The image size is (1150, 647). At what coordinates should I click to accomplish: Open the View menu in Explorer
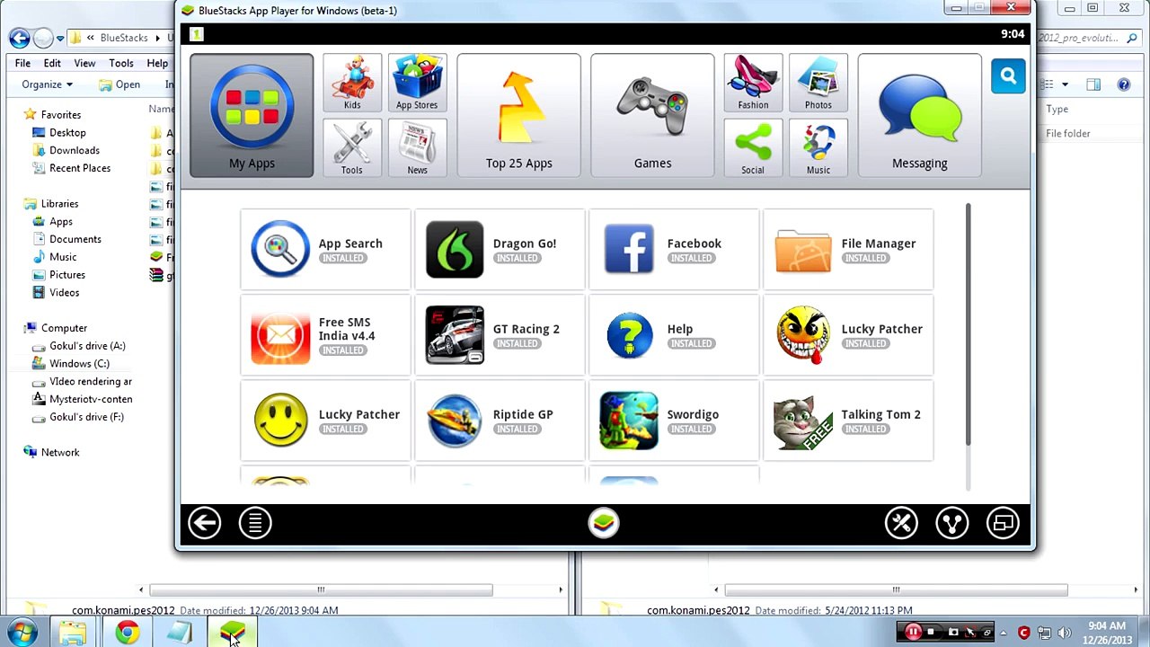tap(84, 63)
